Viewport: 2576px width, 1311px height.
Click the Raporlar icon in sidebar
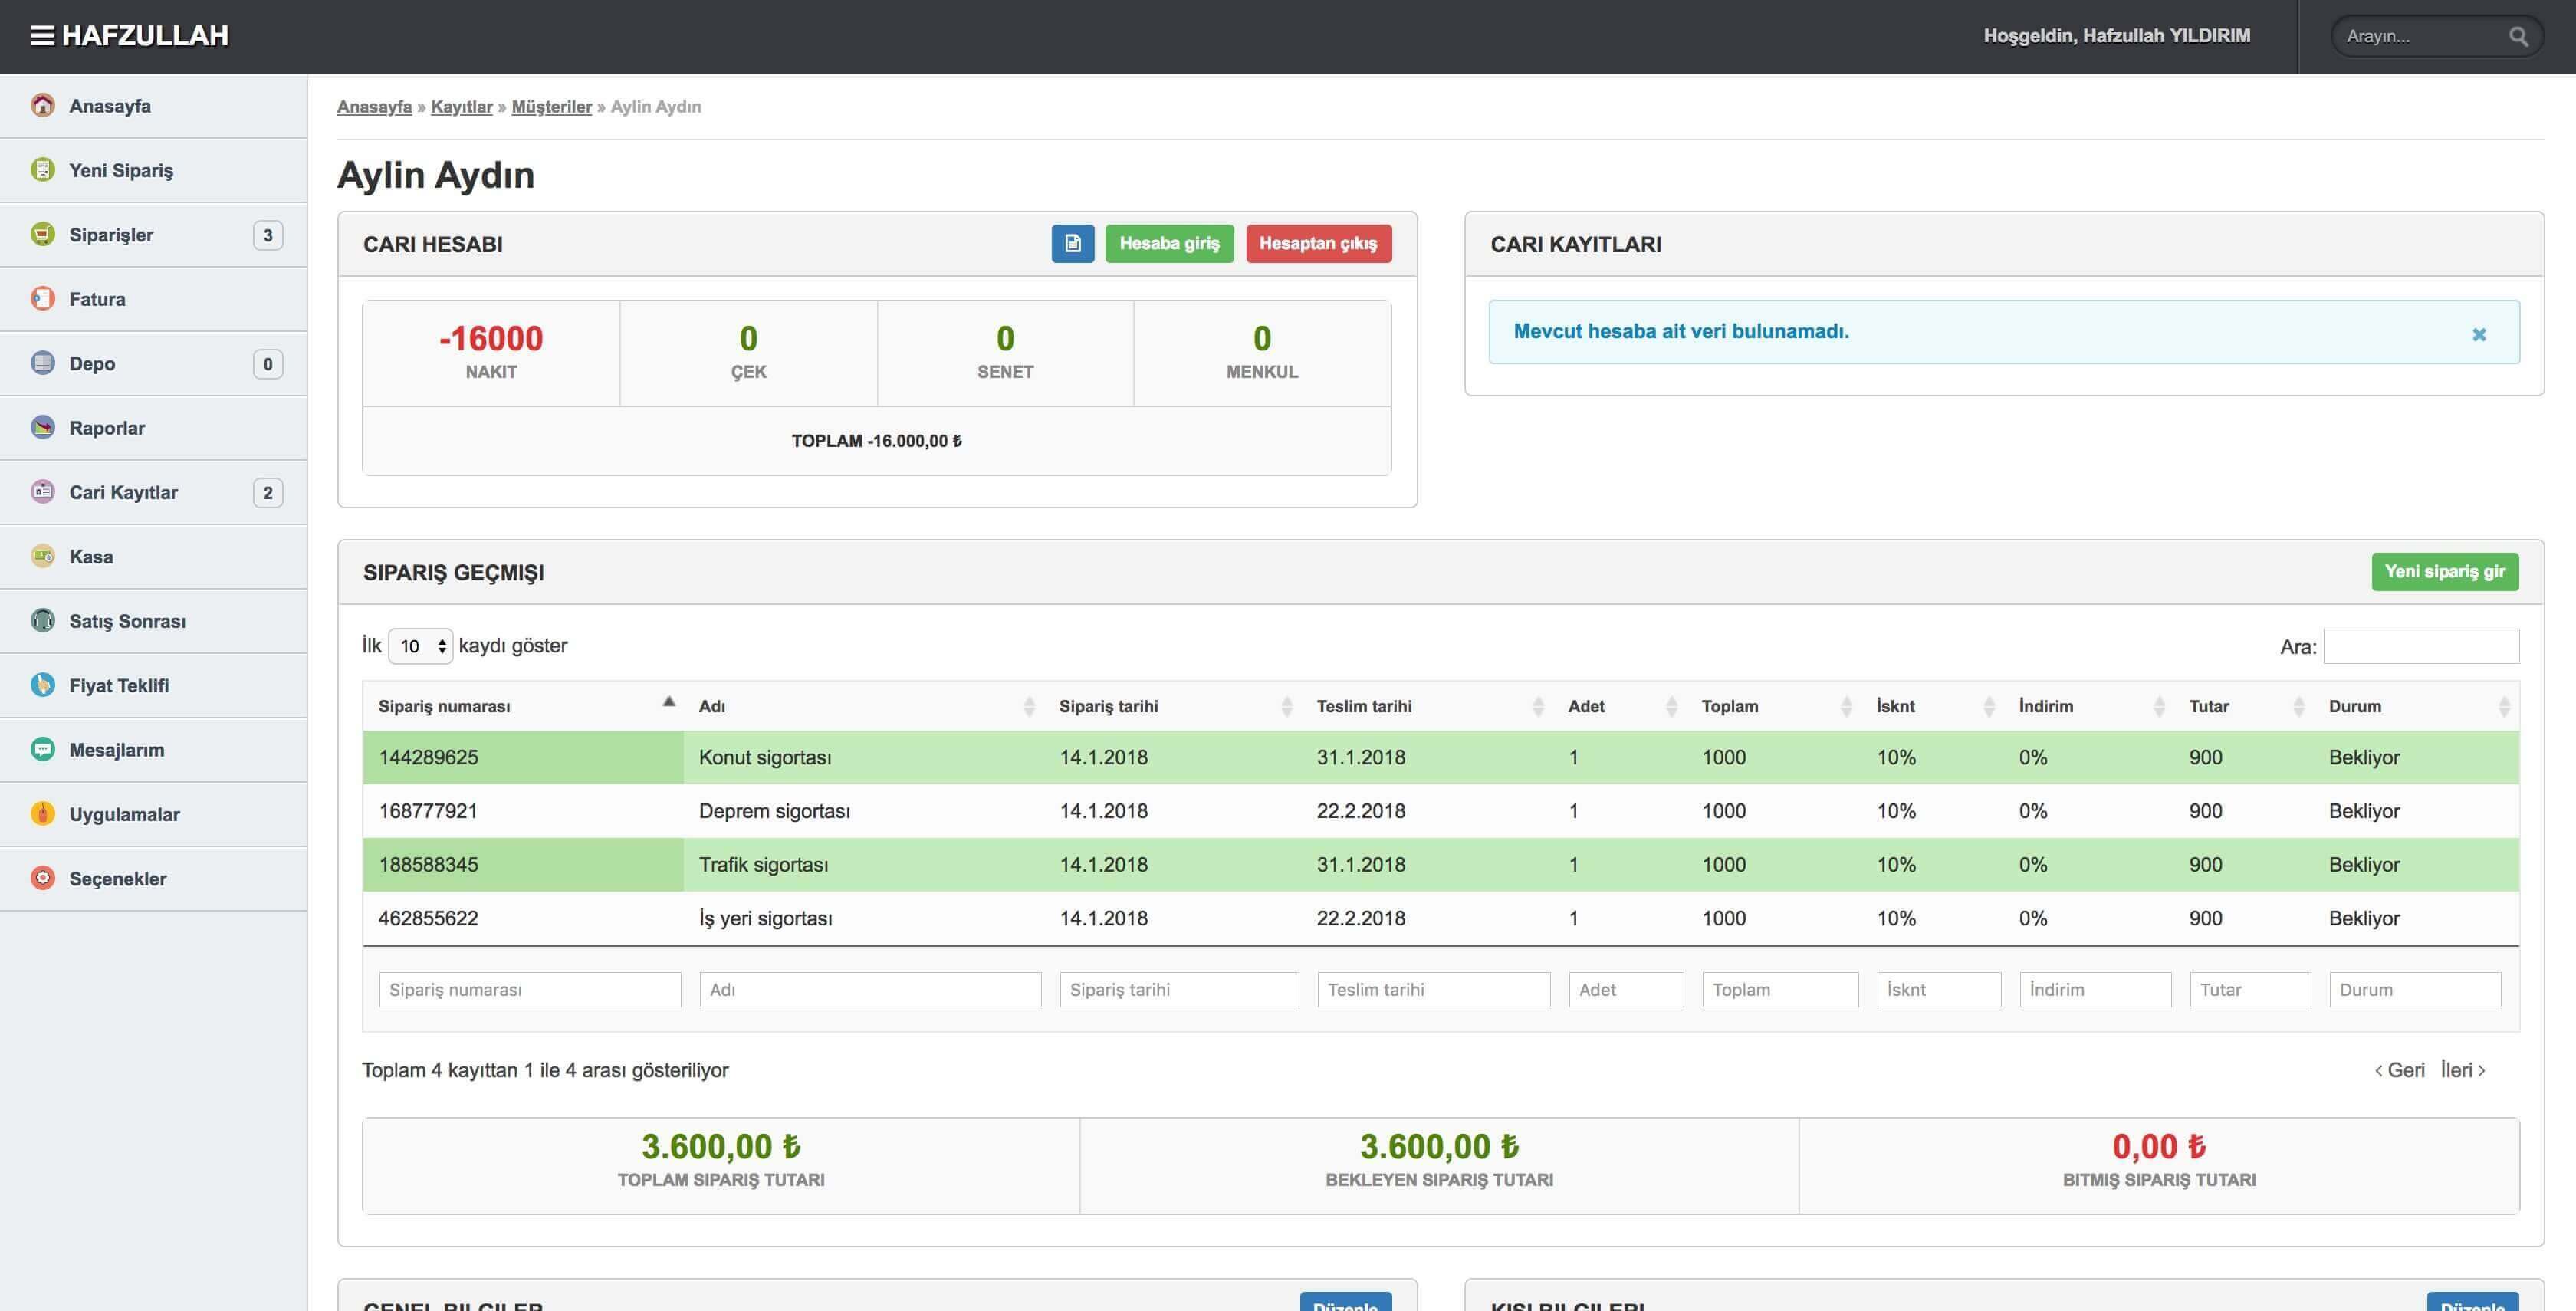[x=43, y=428]
